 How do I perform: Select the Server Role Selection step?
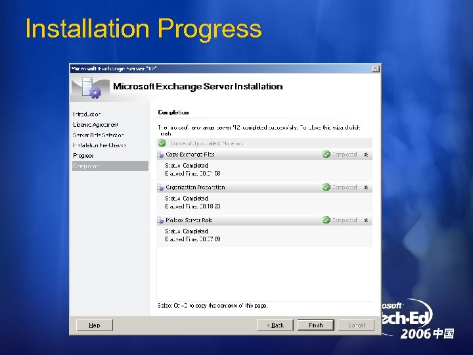point(99,135)
